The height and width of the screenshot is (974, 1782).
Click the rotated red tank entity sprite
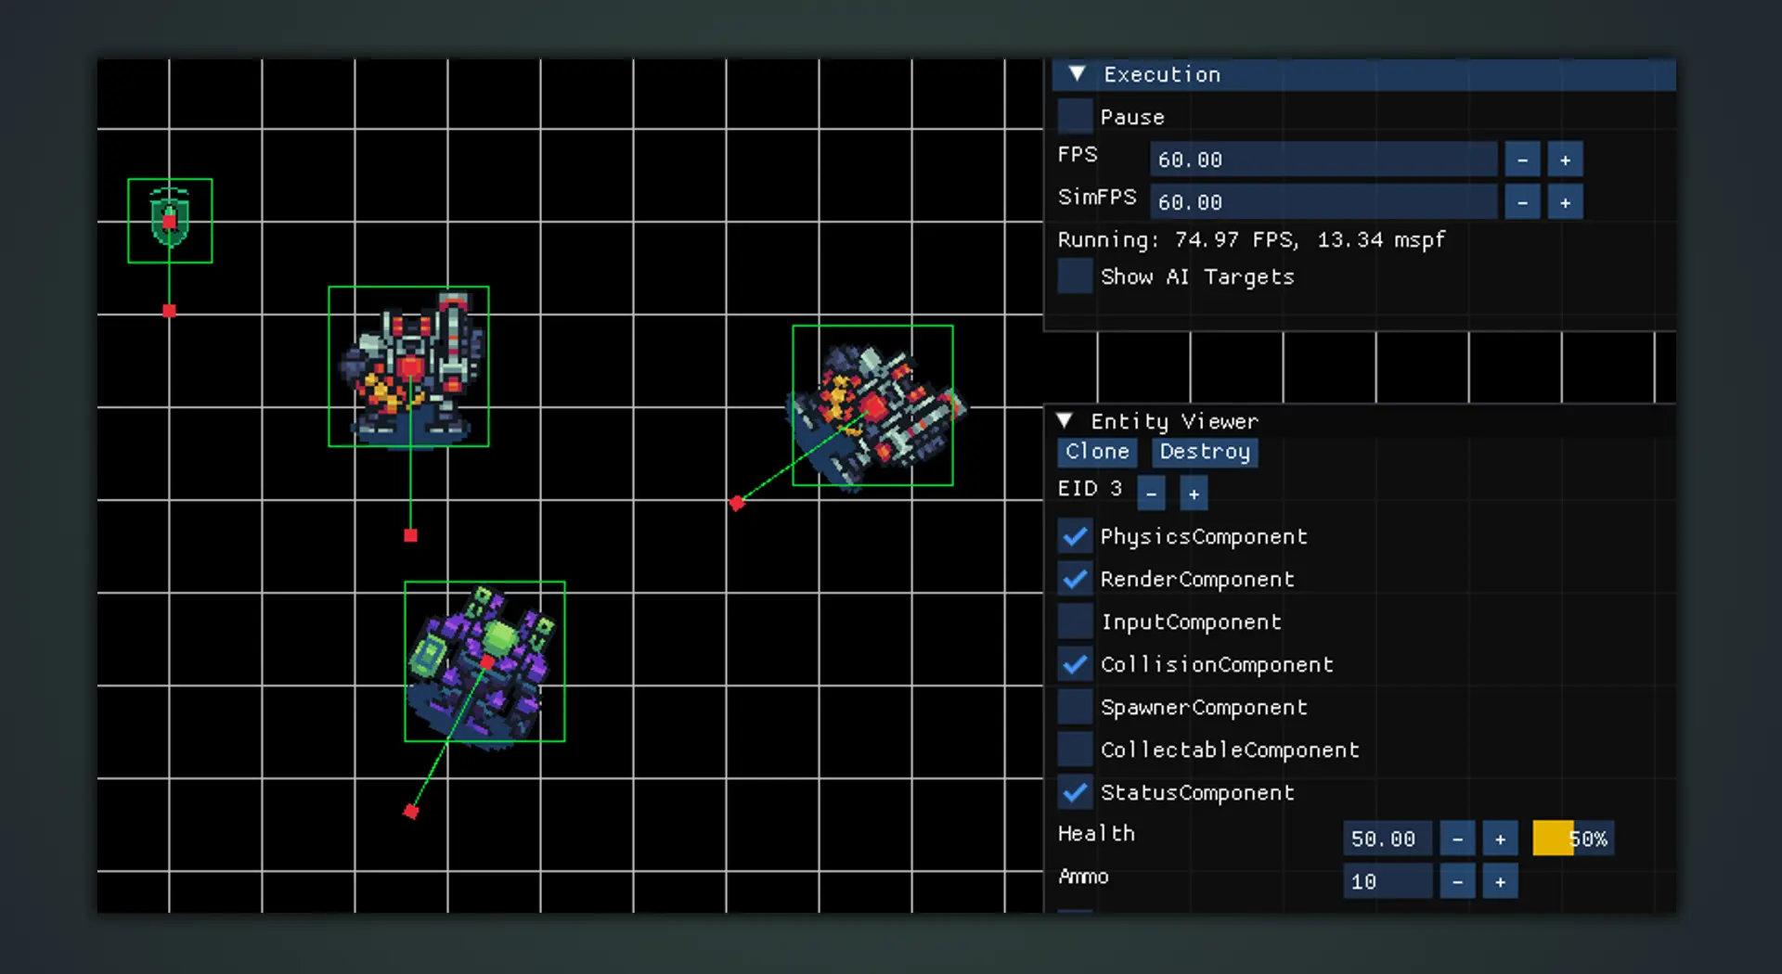pos(872,405)
